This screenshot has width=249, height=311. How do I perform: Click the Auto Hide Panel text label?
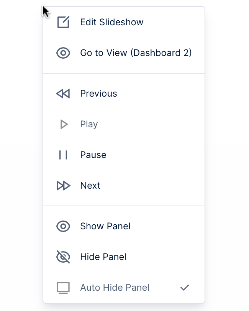tap(115, 288)
